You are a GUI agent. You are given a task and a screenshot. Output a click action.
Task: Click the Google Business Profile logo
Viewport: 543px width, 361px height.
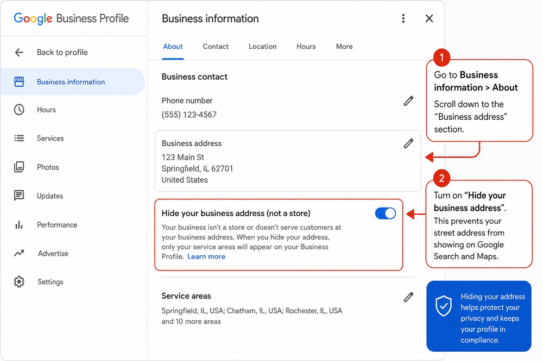[x=71, y=18]
